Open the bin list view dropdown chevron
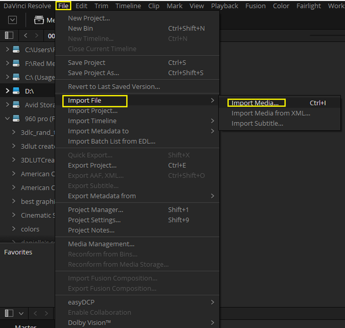The image size is (345, 328). point(21,313)
